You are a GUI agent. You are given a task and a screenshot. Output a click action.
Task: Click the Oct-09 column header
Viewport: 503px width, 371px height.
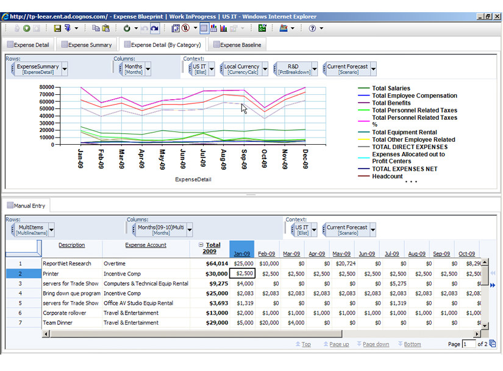(467, 254)
